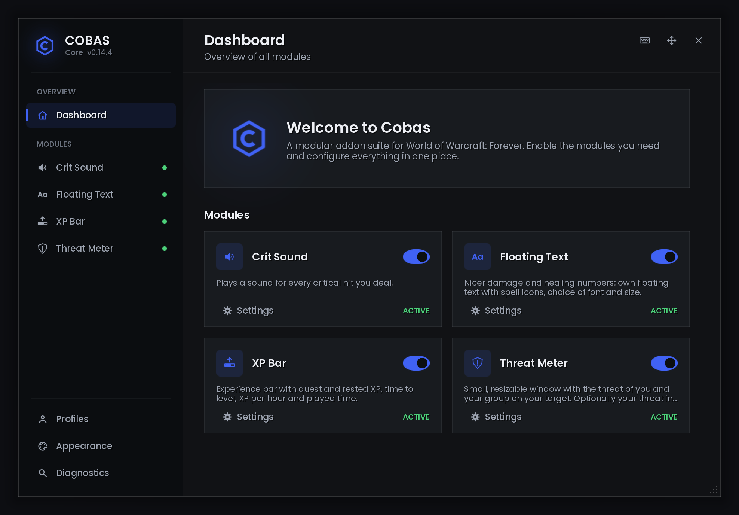Click the 'Overview of all modules' subtitle
Image resolution: width=739 pixels, height=515 pixels.
257,57
